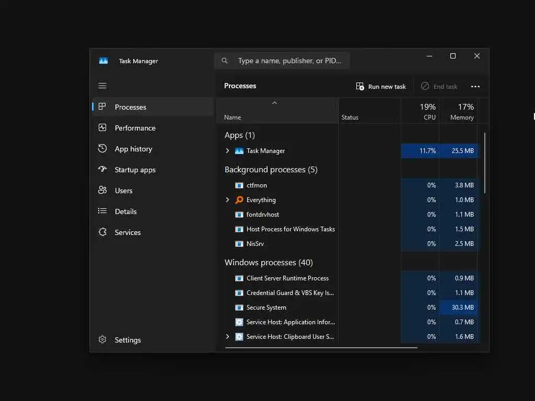This screenshot has height=401, width=535.
Task: Click the App history clock icon
Action: [x=102, y=148]
